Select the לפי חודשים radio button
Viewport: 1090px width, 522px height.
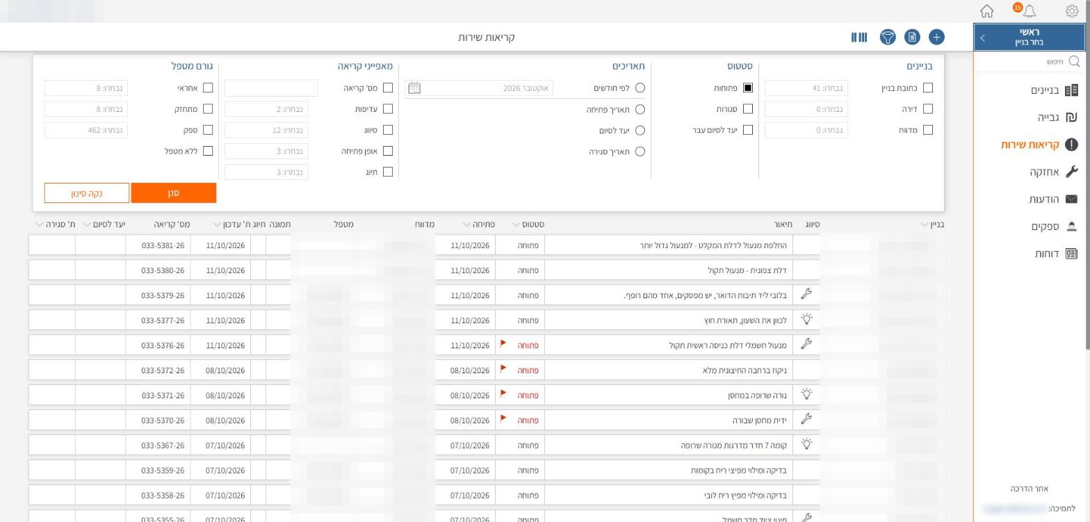tap(640, 88)
